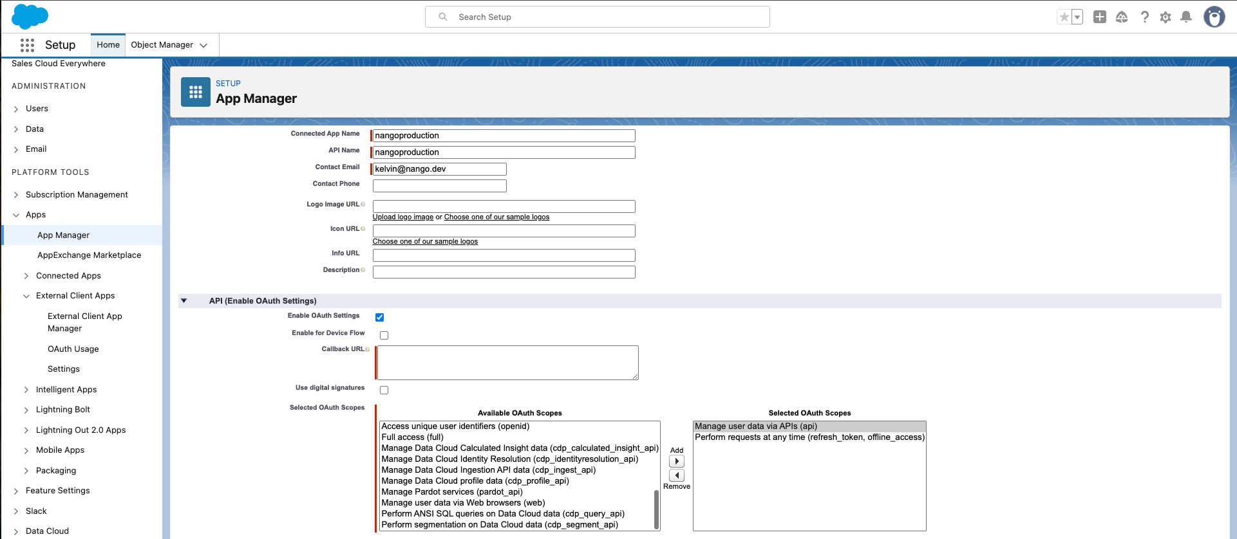Click the Description help icon
The image size is (1237, 539).
click(x=363, y=270)
